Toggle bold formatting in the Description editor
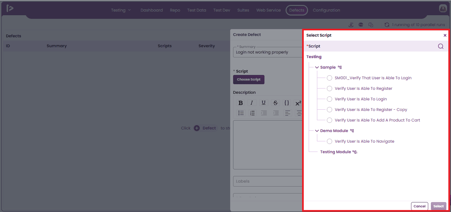451x212 pixels. tap(241, 103)
